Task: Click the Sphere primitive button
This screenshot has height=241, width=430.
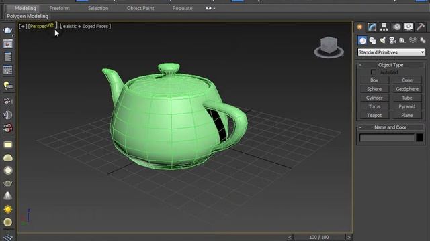Action: [x=374, y=89]
